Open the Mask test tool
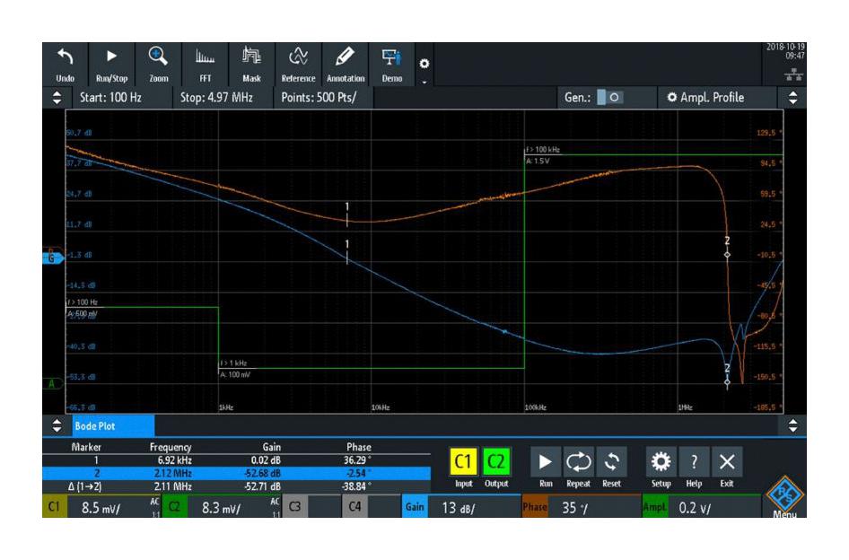 (x=251, y=61)
